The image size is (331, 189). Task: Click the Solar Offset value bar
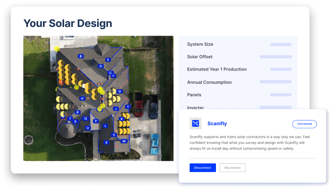pyautogui.click(x=275, y=56)
